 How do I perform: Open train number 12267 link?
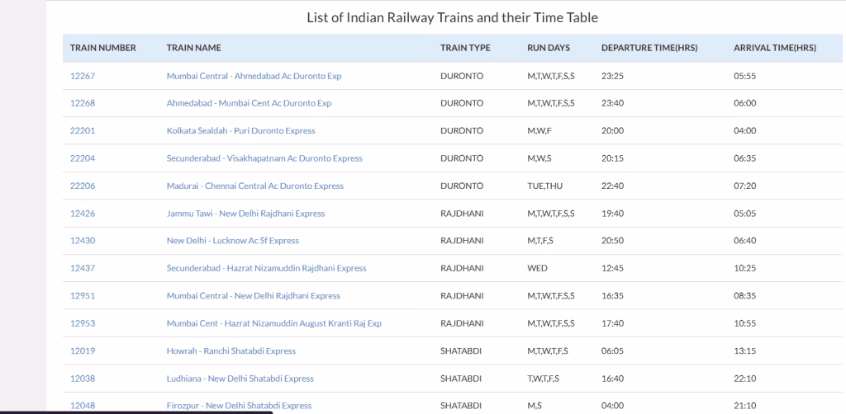click(x=83, y=76)
